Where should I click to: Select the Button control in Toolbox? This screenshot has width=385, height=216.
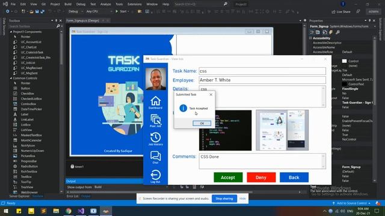[25, 88]
